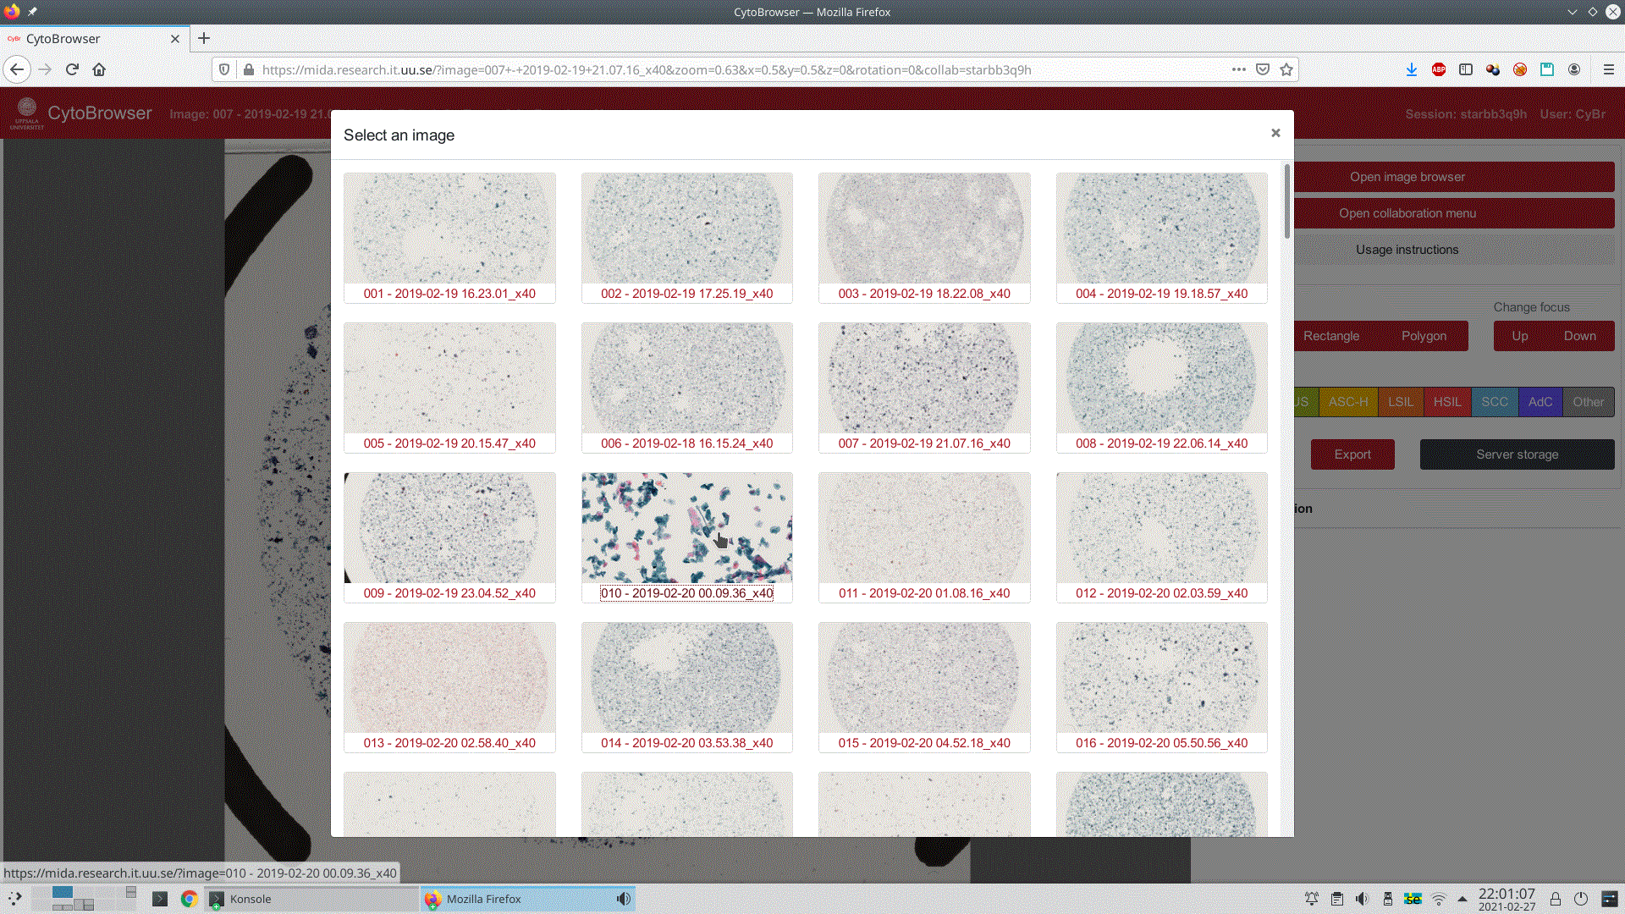Select the ASC-H class label
Viewport: 1625px width, 914px height.
pos(1348,402)
